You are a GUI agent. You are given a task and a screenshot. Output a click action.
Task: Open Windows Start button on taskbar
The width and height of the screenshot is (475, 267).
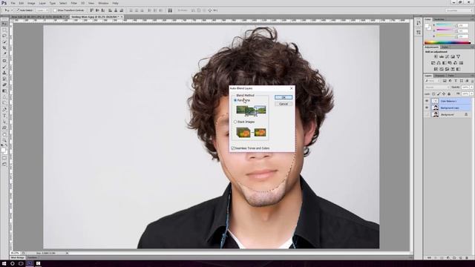[4, 263]
